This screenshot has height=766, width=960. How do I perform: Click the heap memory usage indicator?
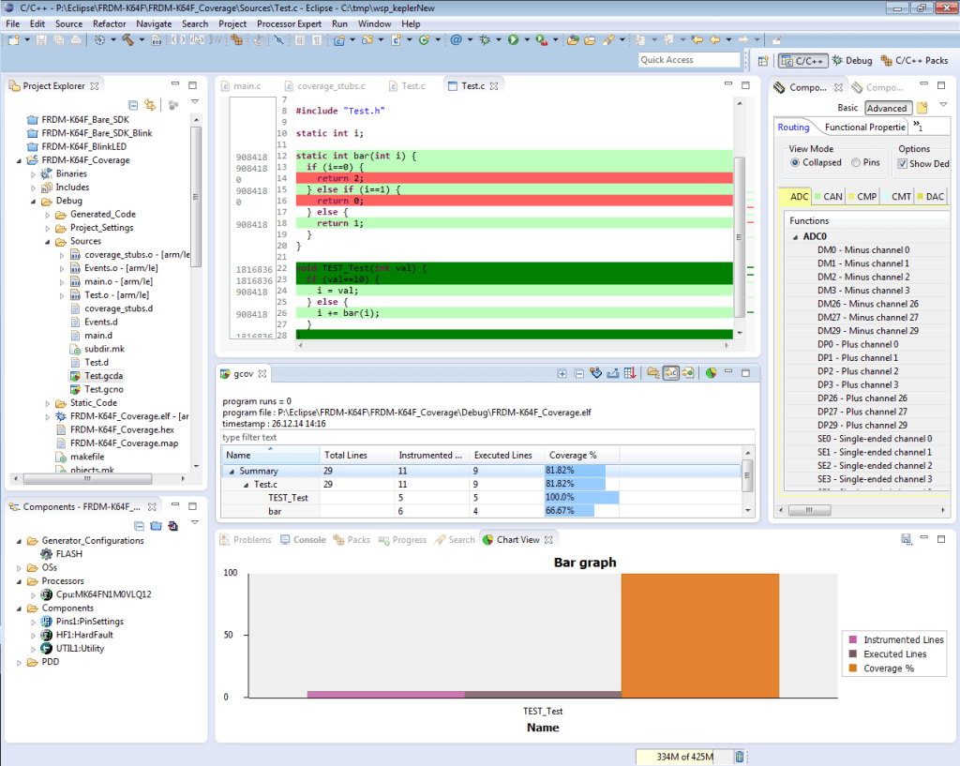click(684, 756)
